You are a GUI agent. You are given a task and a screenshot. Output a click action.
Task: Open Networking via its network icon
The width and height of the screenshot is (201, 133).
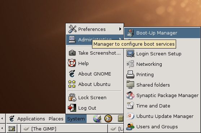click(x=130, y=64)
